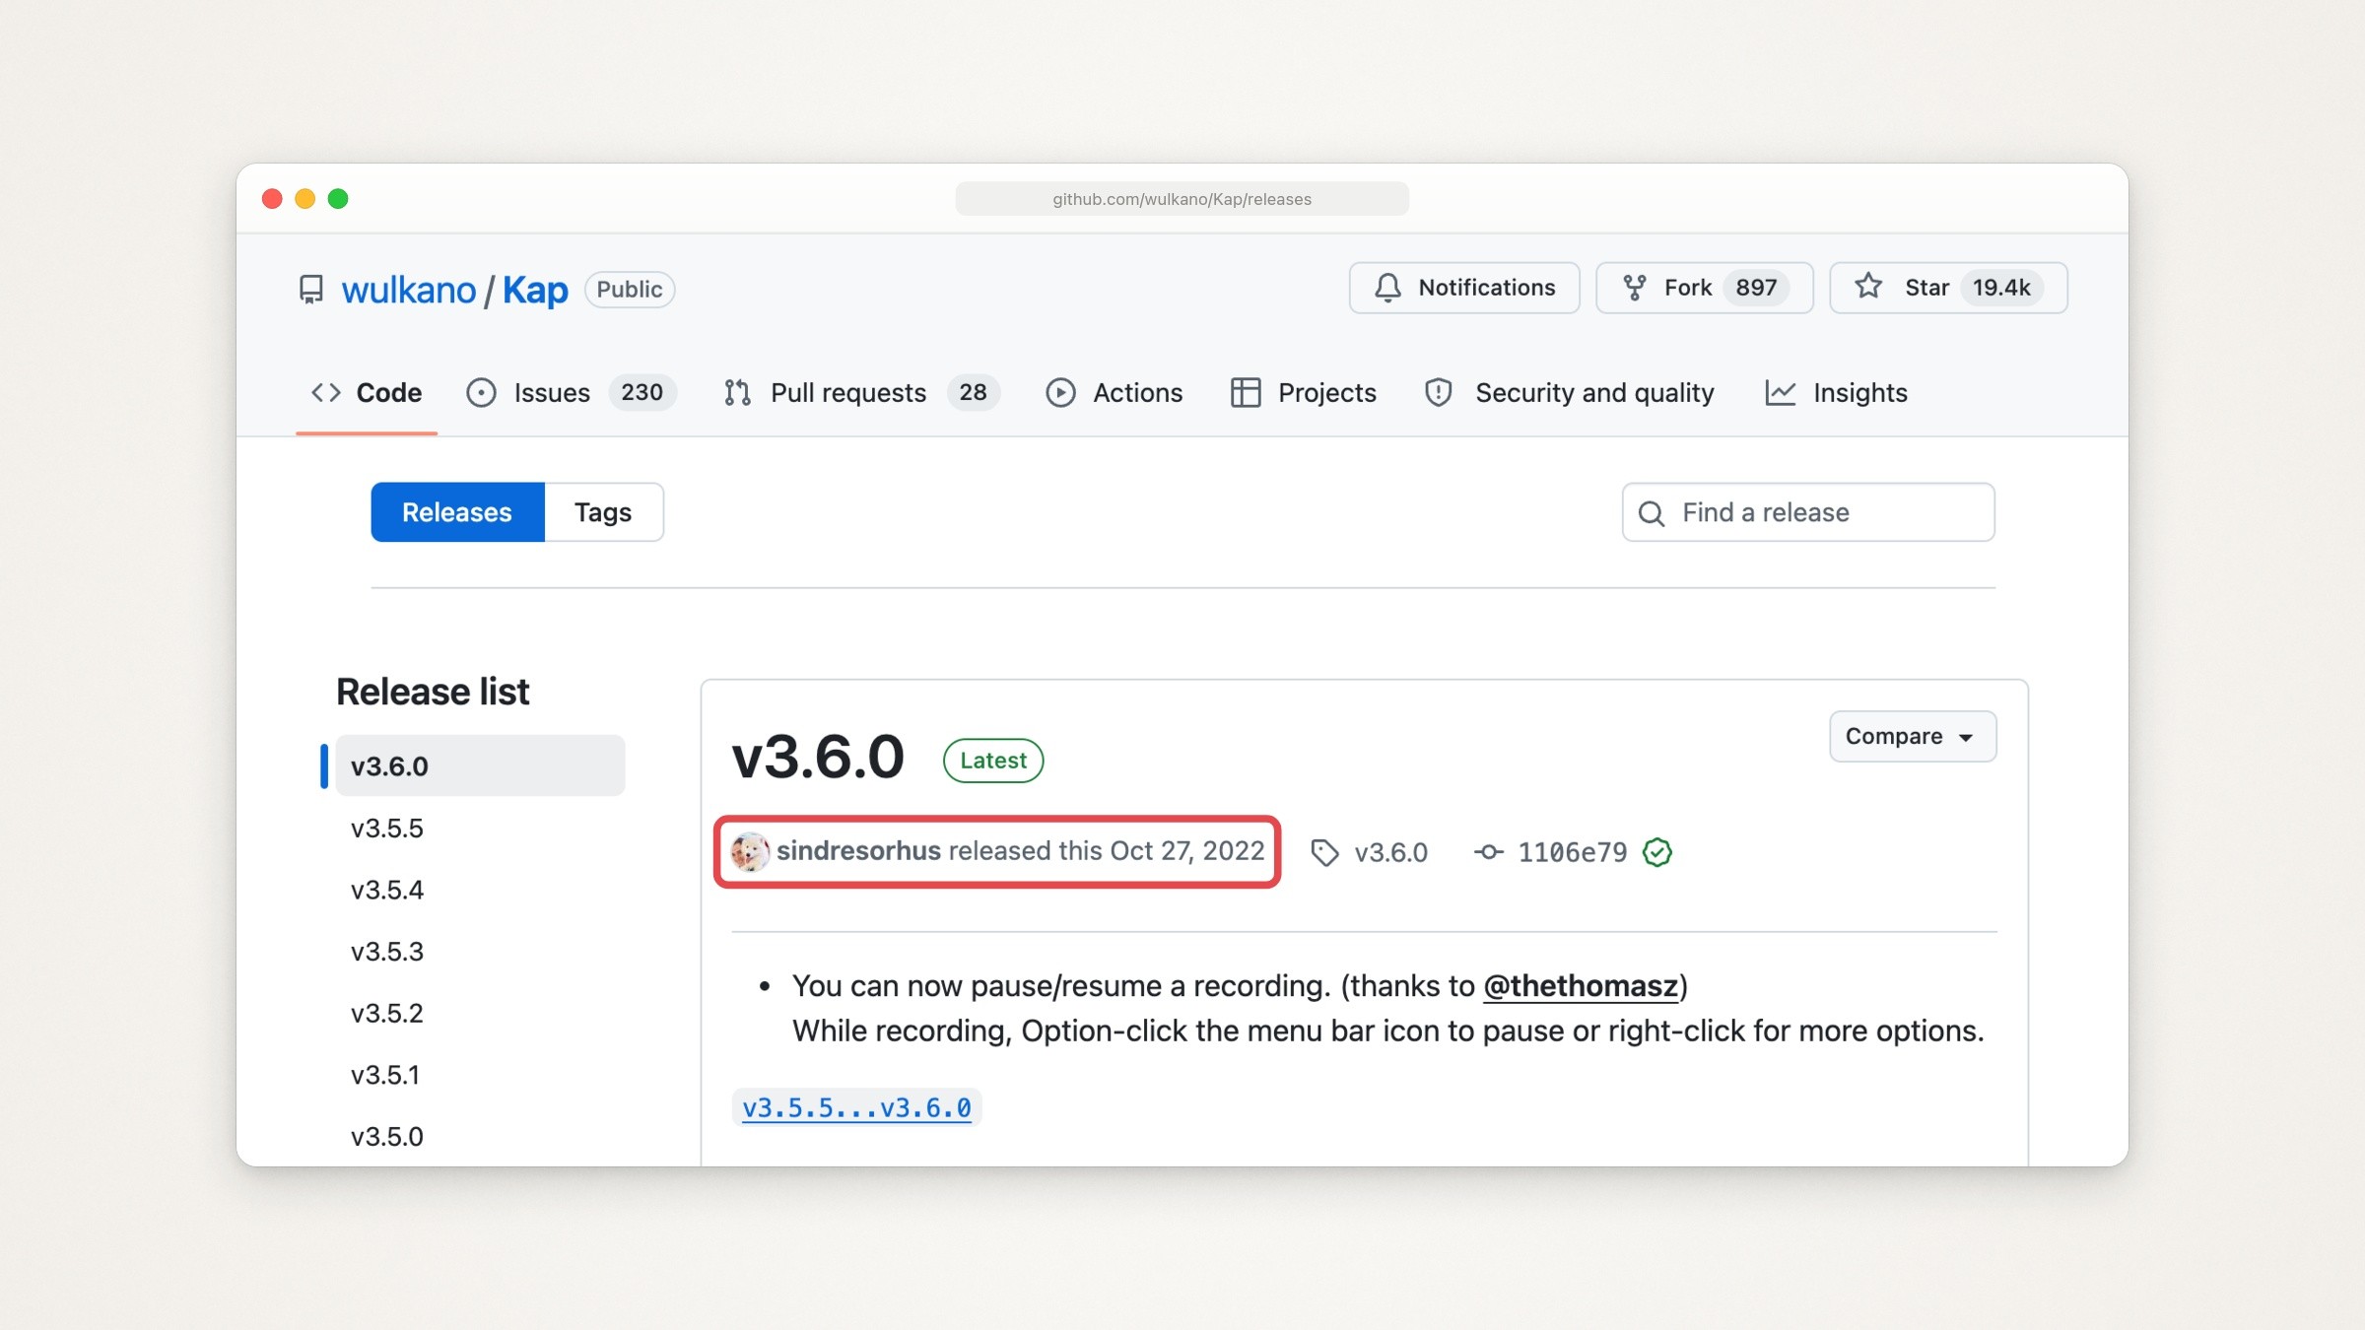Click the green verified checkmark badge
Image resolution: width=2365 pixels, height=1330 pixels.
click(x=1657, y=852)
